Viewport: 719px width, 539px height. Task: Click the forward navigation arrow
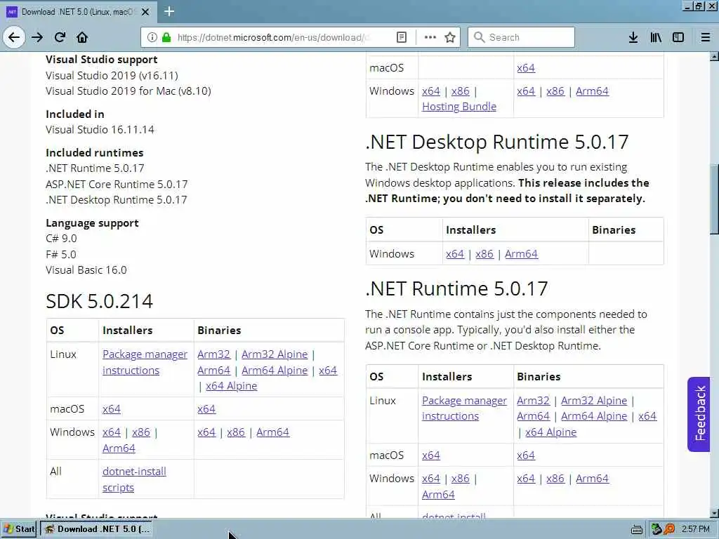pos(37,37)
